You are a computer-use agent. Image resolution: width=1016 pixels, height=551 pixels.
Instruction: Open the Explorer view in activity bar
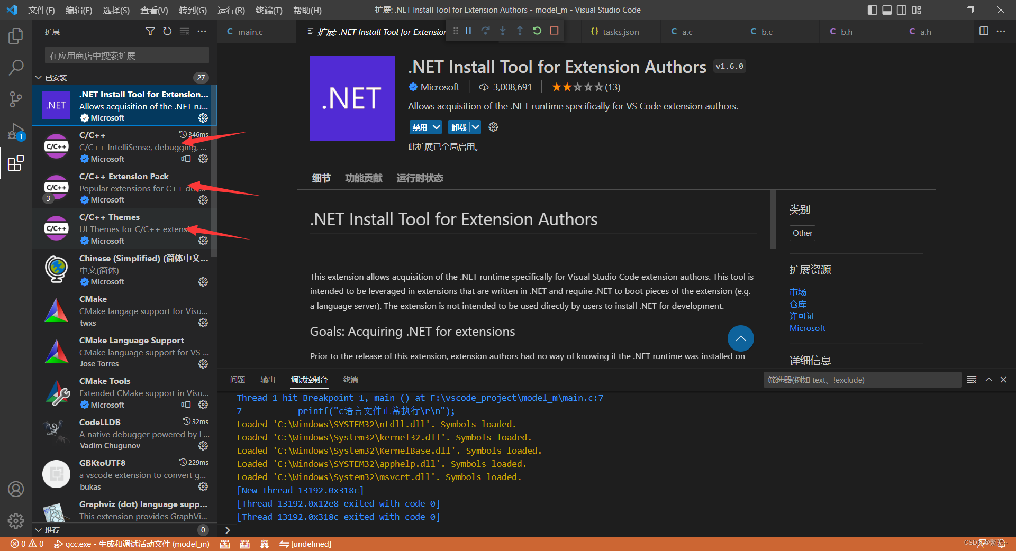coord(16,36)
